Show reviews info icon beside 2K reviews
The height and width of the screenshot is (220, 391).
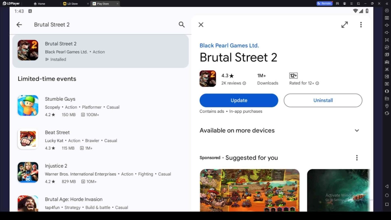coord(244,83)
